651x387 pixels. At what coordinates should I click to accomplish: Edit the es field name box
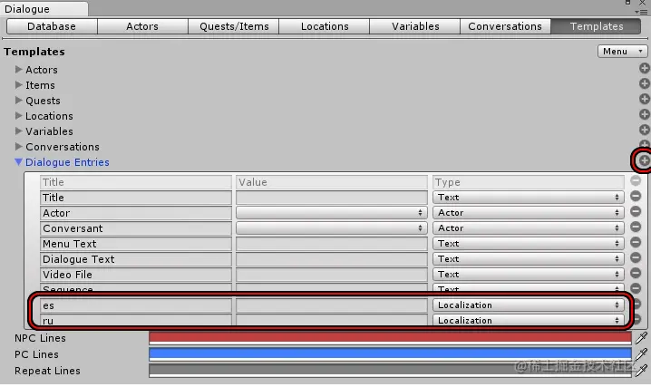(x=136, y=305)
